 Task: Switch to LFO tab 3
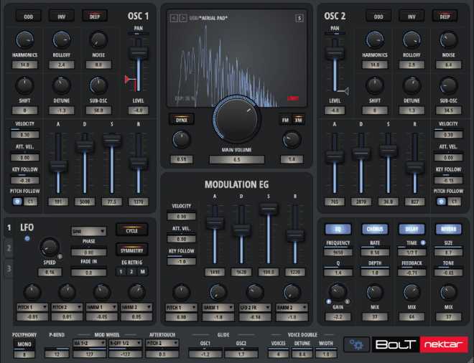[9, 268]
